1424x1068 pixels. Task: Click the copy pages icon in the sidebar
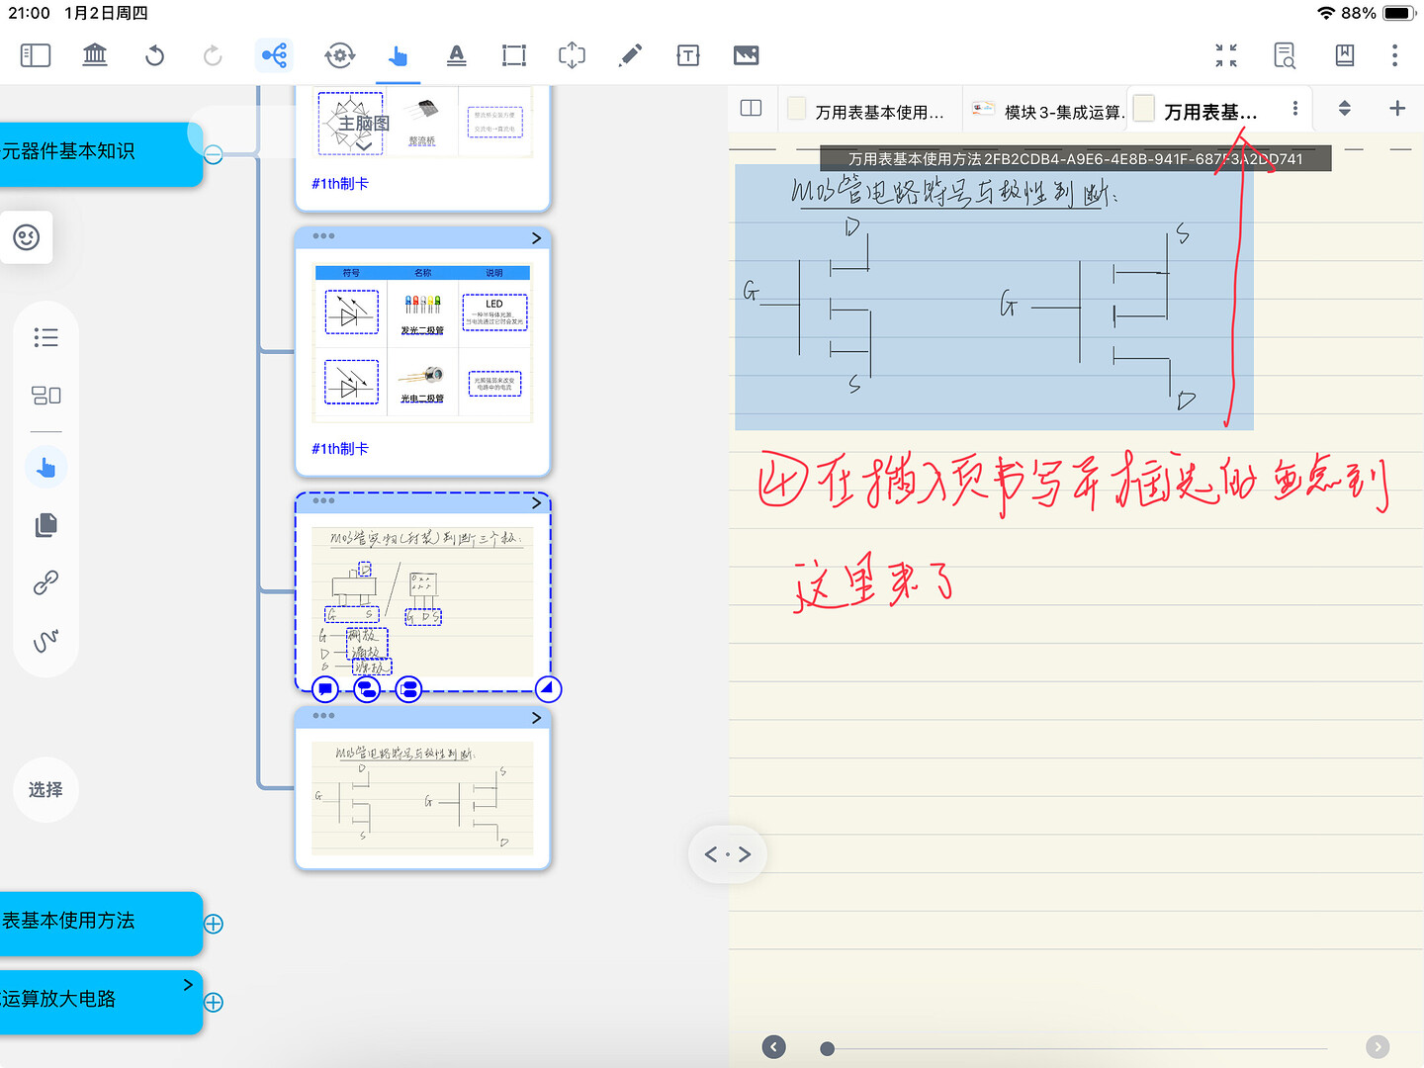45,525
